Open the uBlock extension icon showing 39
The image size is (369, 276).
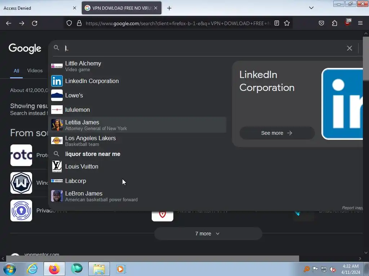(x=348, y=23)
